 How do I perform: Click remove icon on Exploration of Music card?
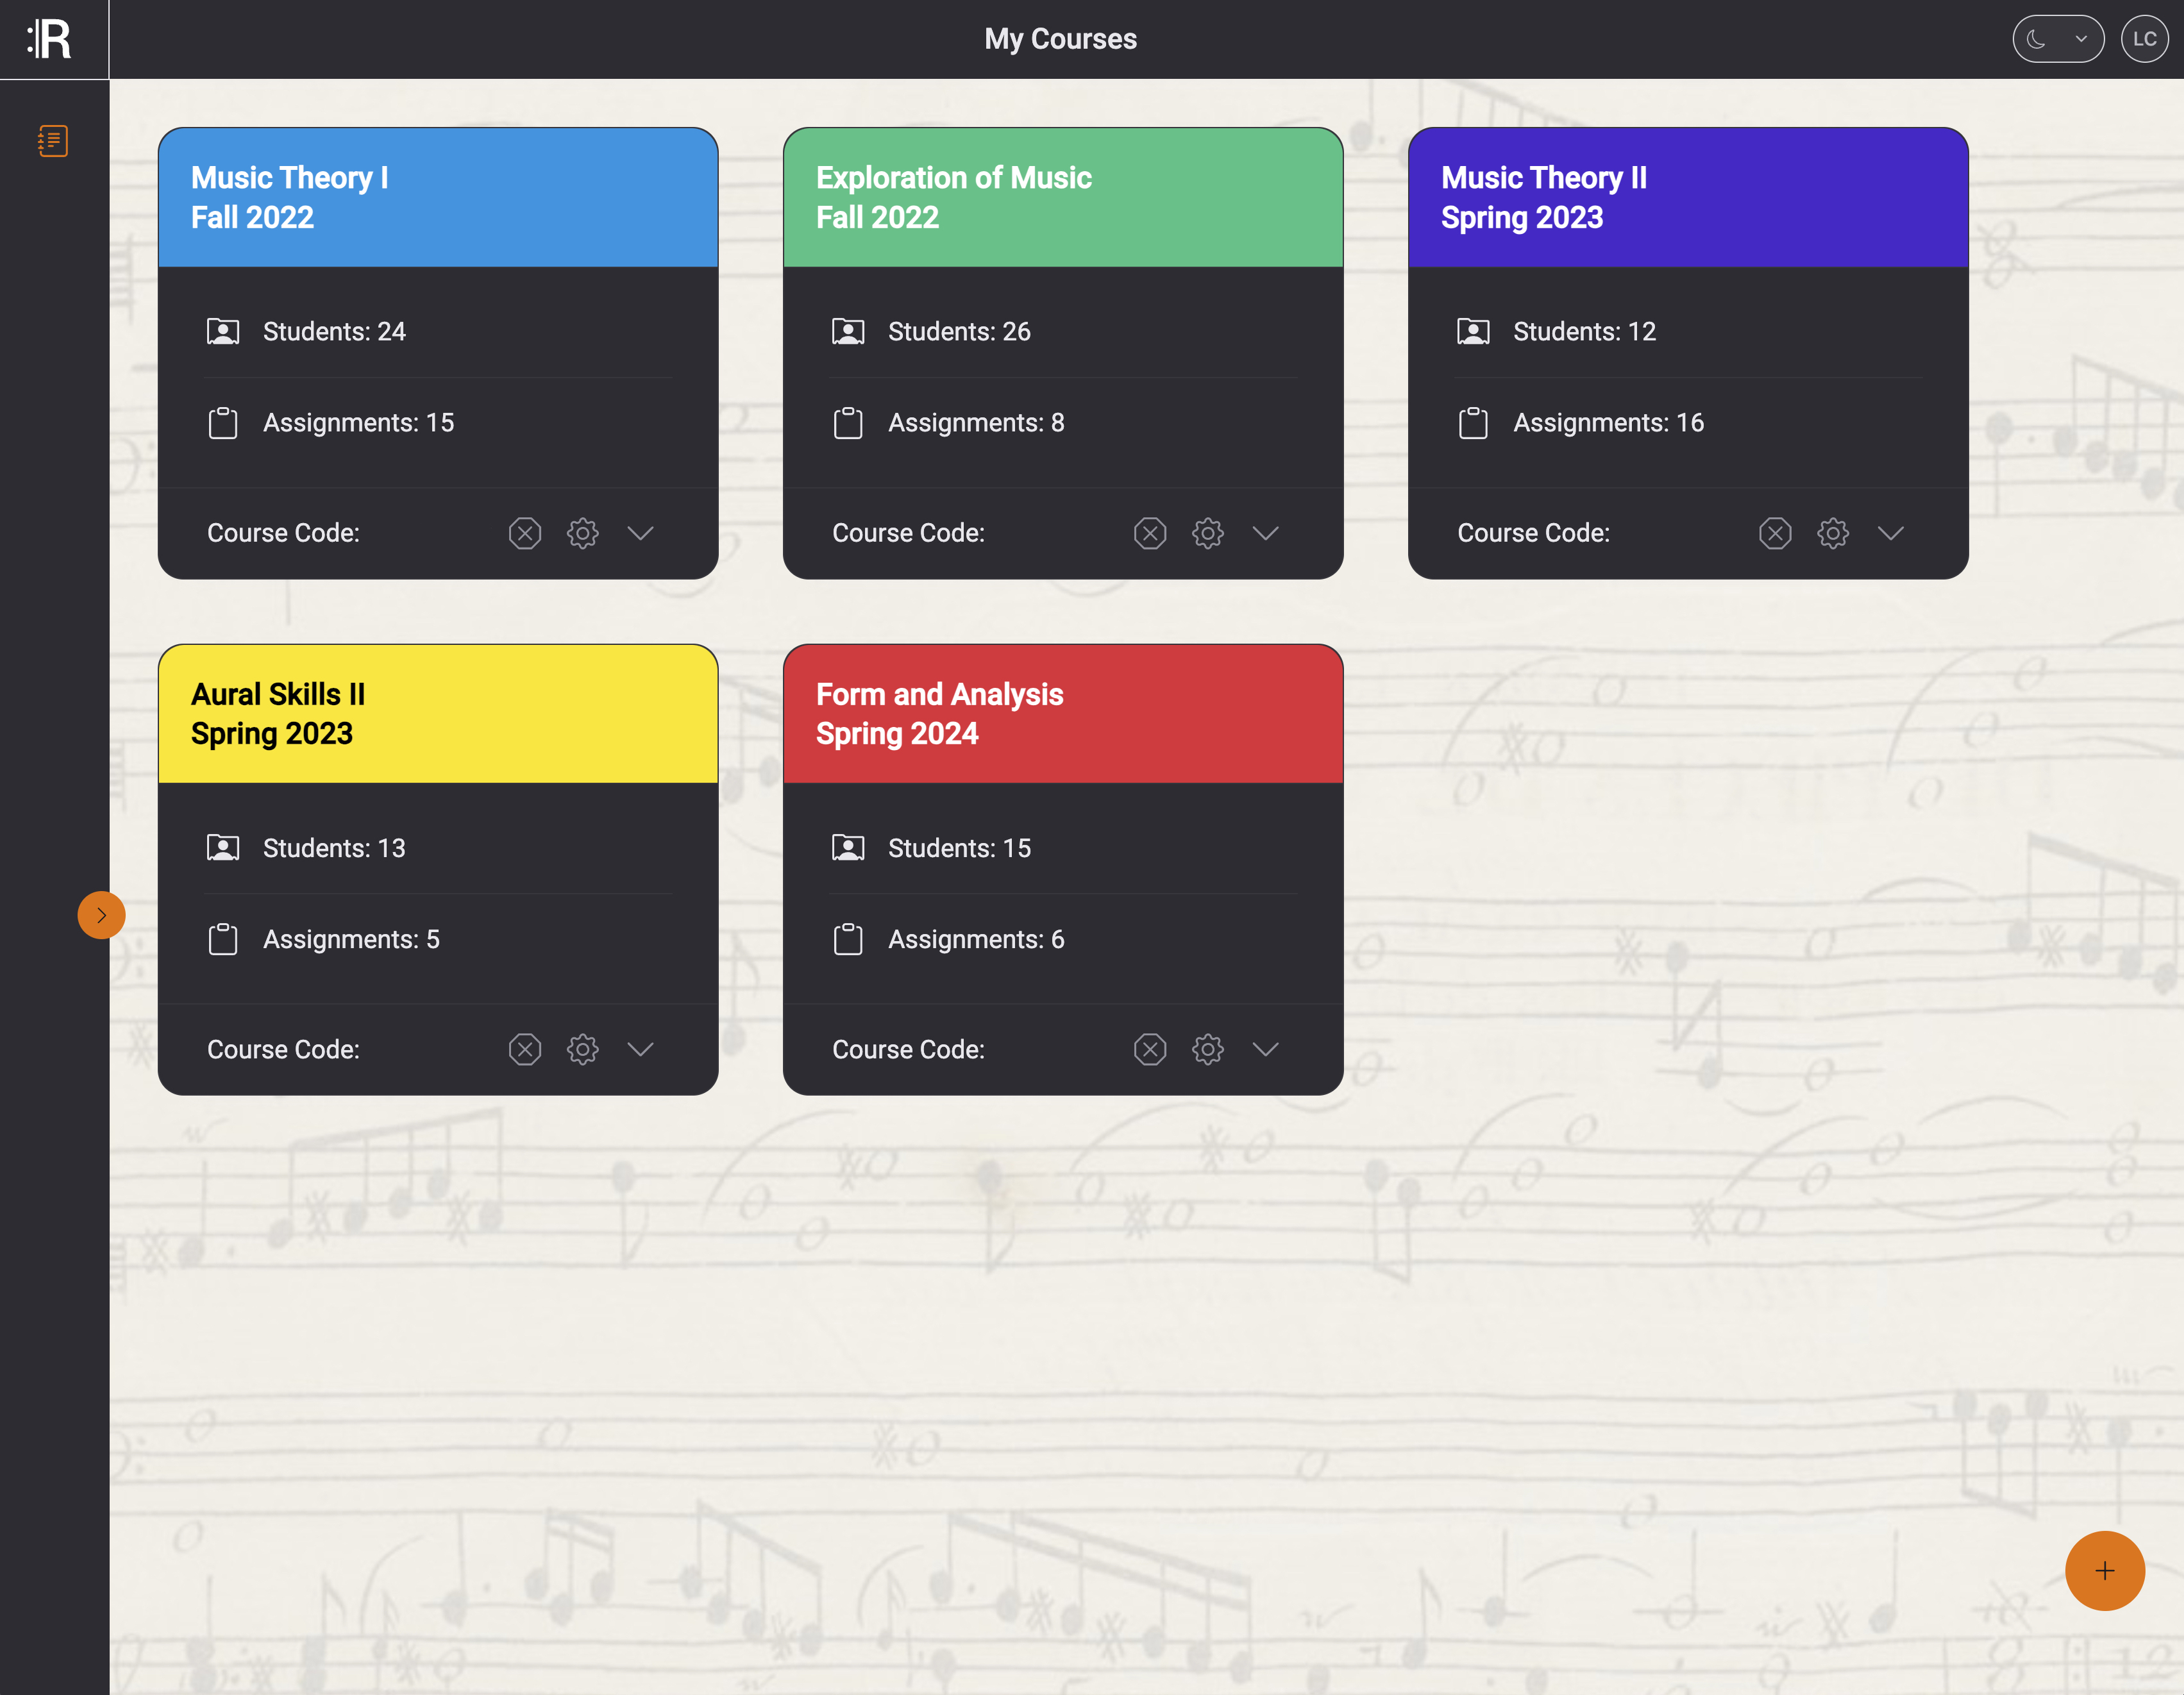[1149, 533]
